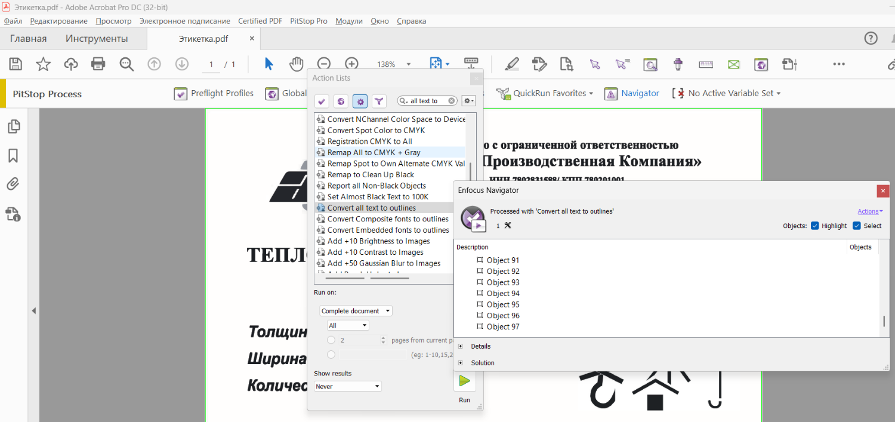Bookmark the file with the star icon

coord(44,64)
